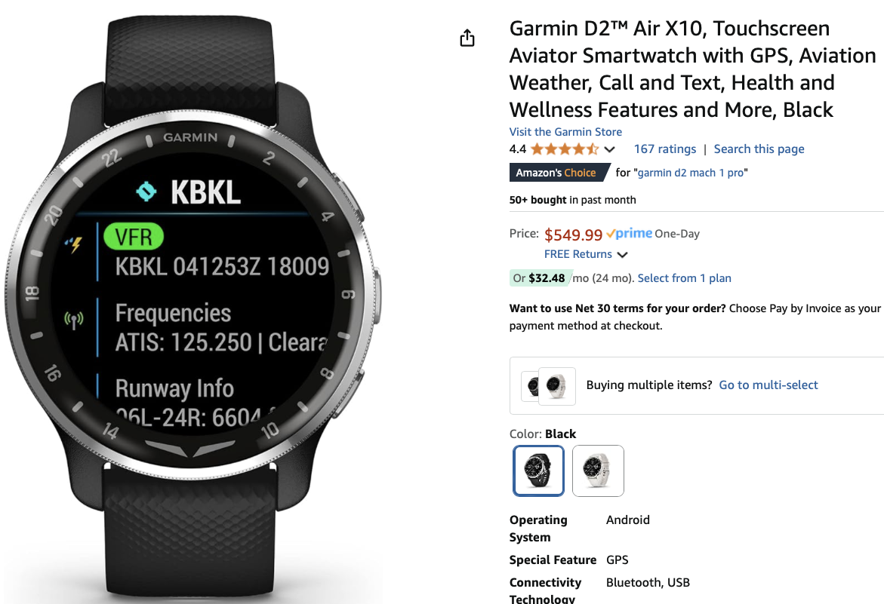Click Select from 1 plan link
This screenshot has width=884, height=604.
[x=684, y=278]
